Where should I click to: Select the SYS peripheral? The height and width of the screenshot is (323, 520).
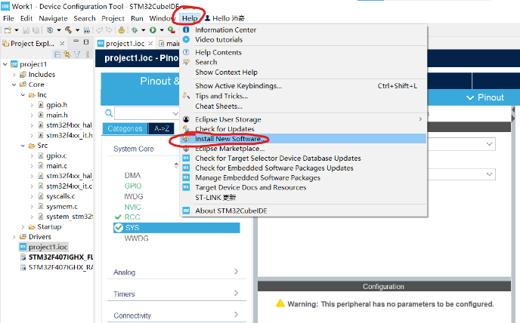(176, 228)
